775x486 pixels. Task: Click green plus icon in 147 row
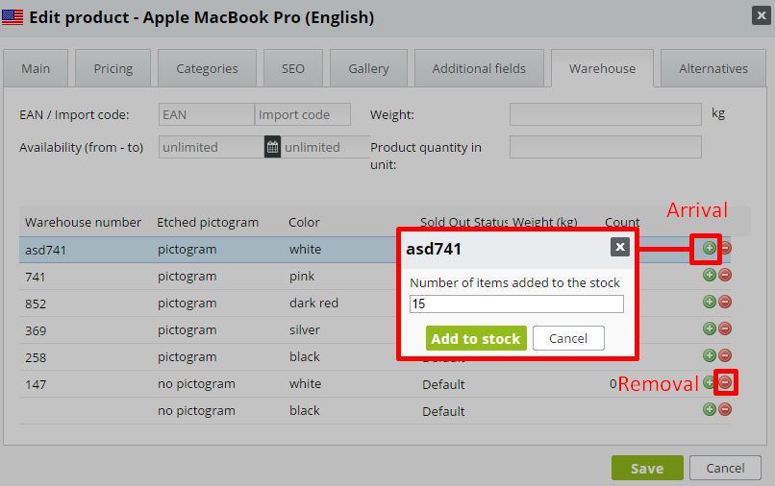709,382
